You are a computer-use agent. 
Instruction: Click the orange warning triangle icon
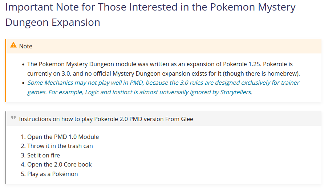pos(13,45)
